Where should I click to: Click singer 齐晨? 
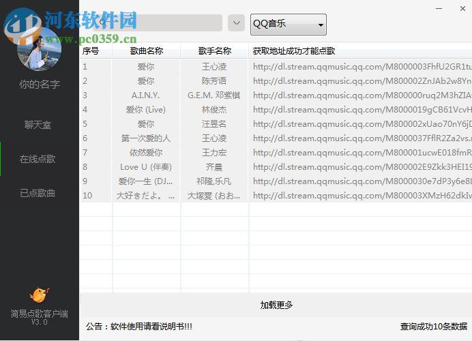click(214, 166)
